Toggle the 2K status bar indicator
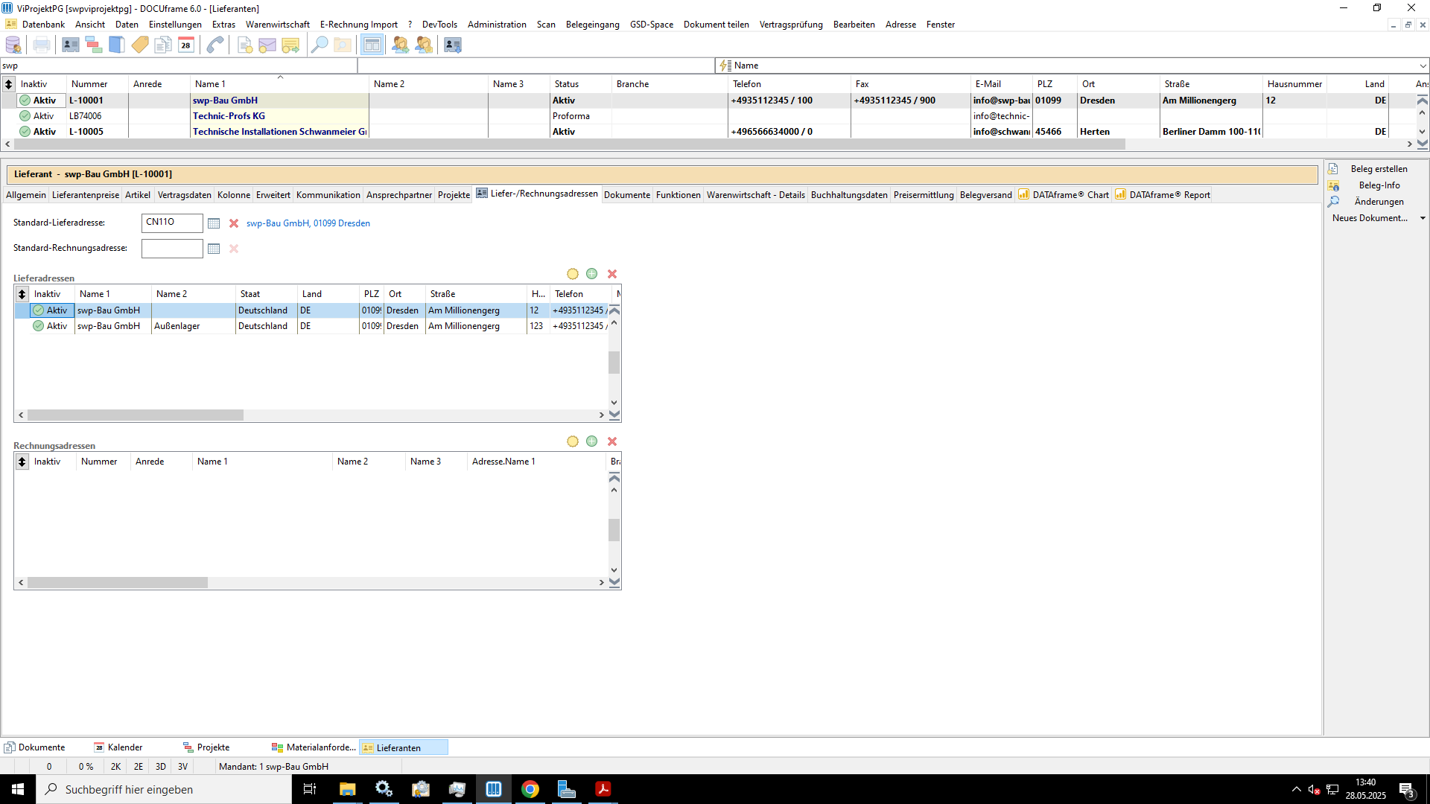Screen dimensions: 1430x804 (x=115, y=767)
